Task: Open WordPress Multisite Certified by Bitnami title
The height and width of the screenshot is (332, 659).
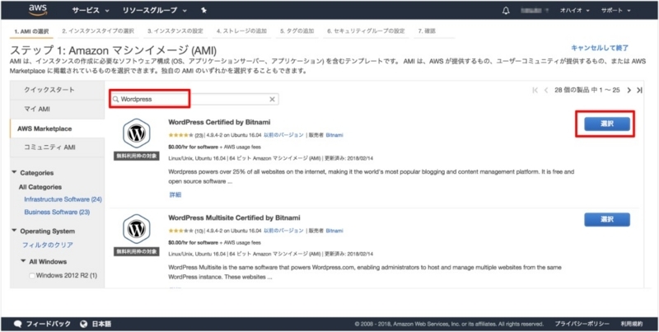Action: pyautogui.click(x=234, y=217)
